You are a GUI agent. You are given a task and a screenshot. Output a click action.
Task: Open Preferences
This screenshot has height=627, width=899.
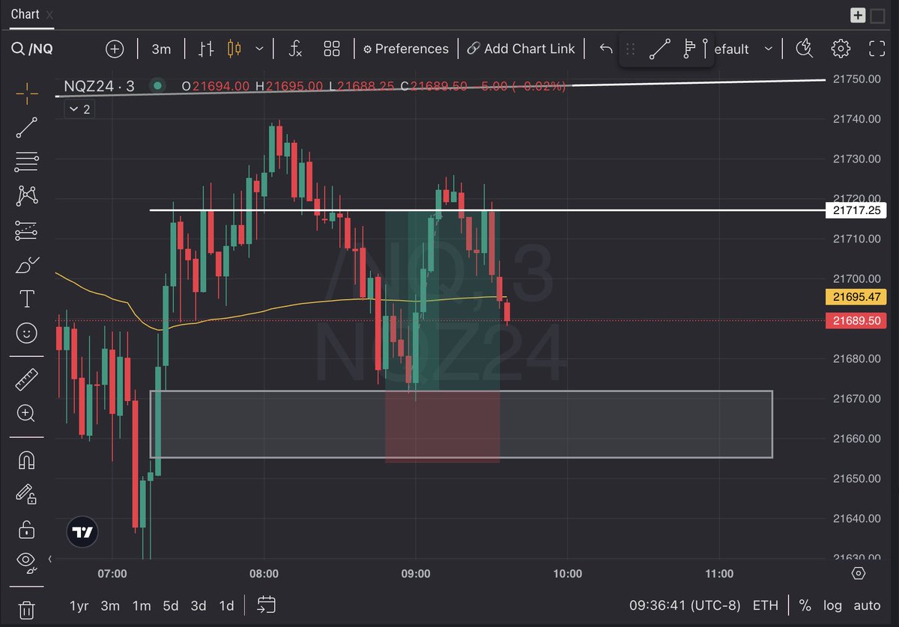[405, 49]
